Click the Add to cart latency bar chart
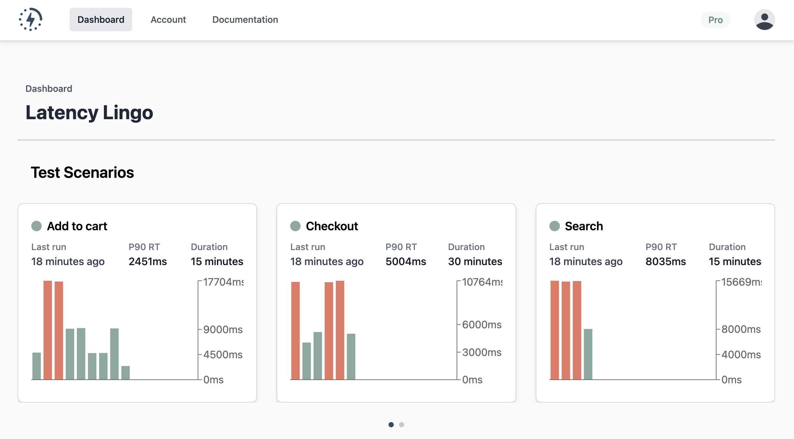The width and height of the screenshot is (794, 439). [137, 331]
